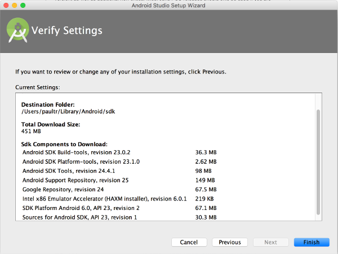Go back with the Previous button
Screen dimensions: 338x254
pos(230,242)
